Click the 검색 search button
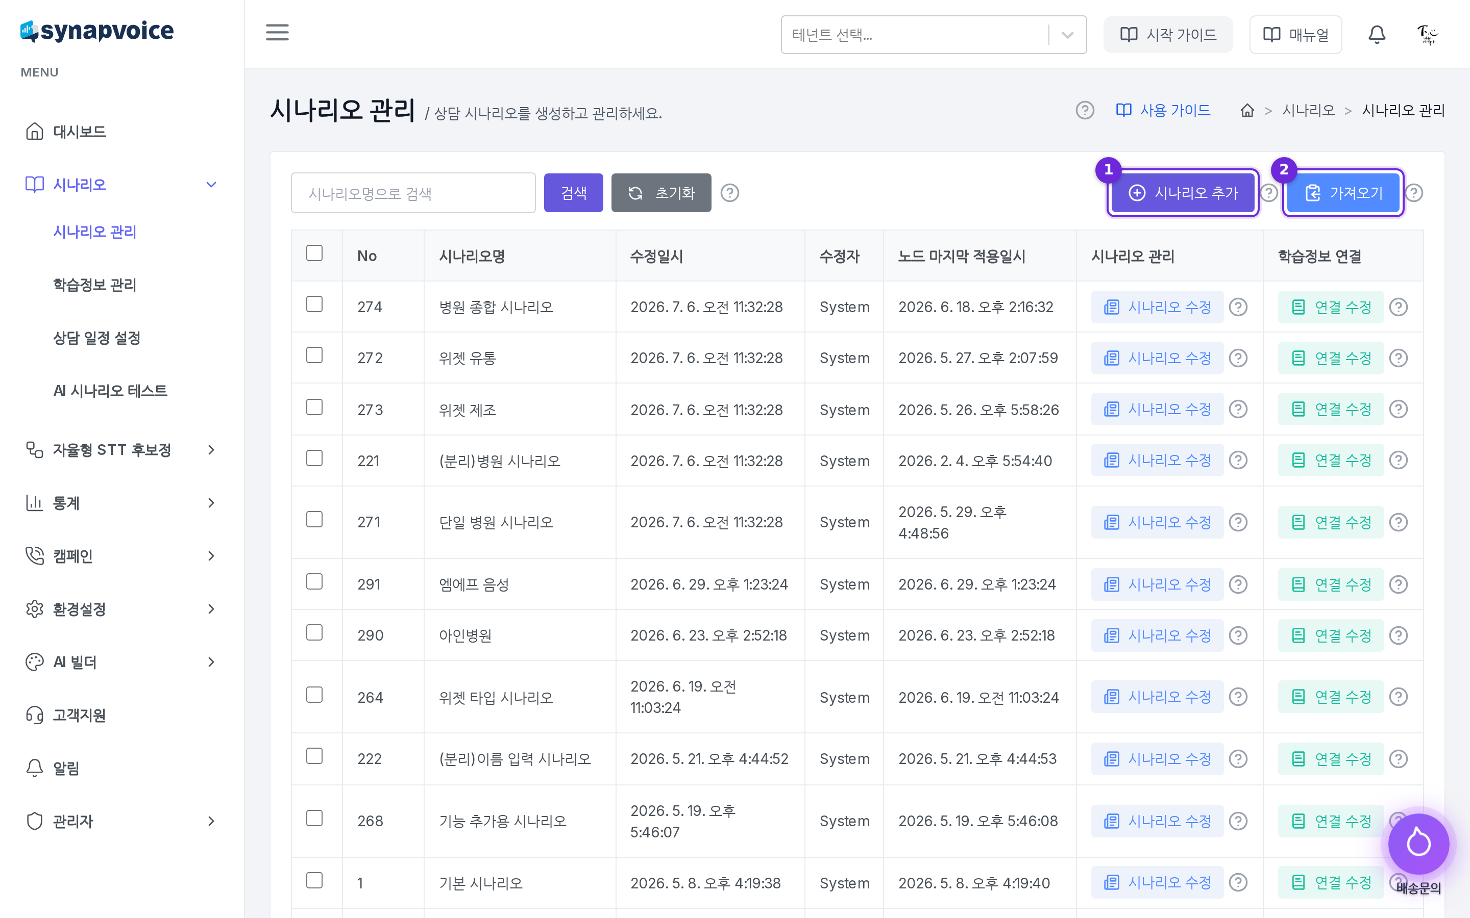Screen dimensions: 1470x918 pos(573,193)
